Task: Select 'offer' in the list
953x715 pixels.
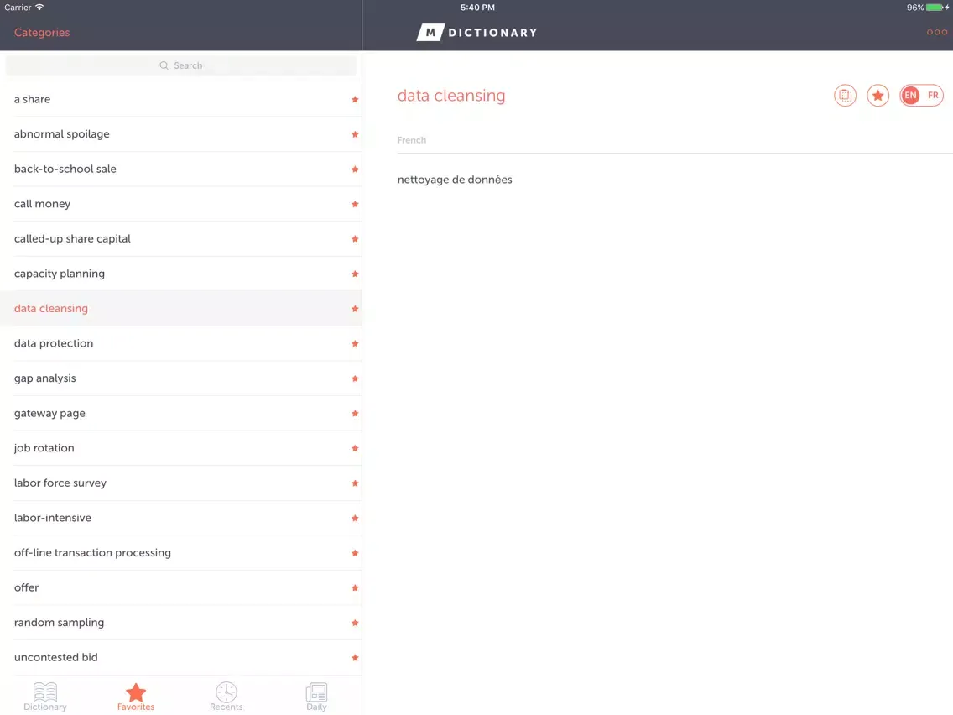Action: tap(181, 588)
